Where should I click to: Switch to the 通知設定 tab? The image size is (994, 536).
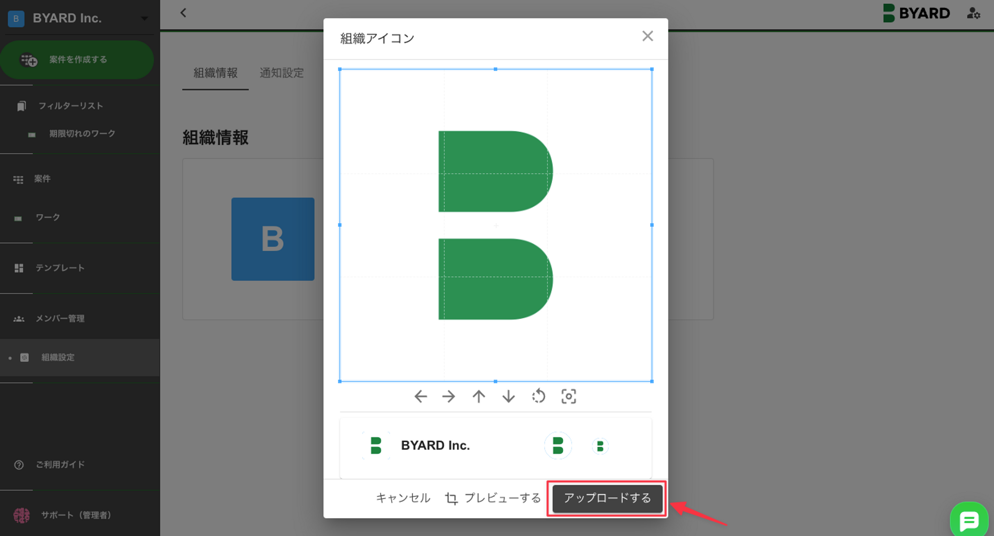[x=281, y=73]
